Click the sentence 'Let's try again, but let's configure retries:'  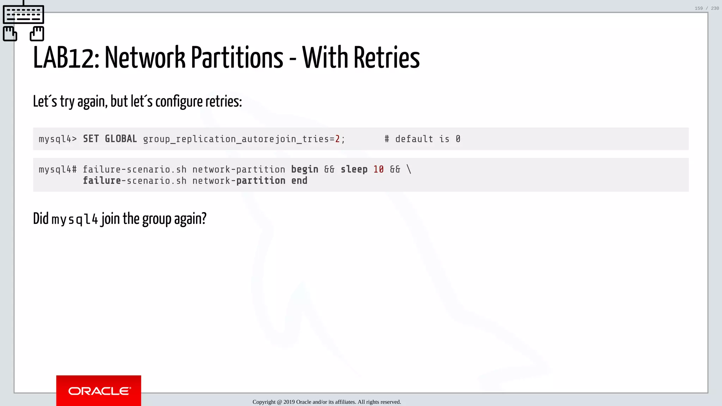tap(137, 101)
